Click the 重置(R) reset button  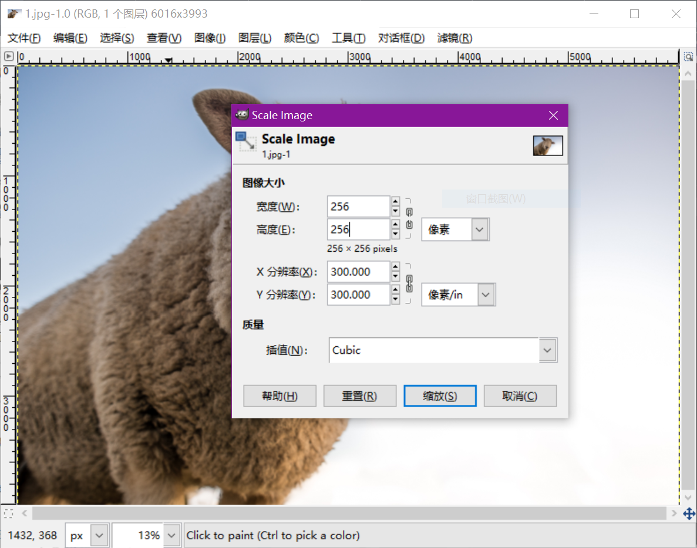point(359,396)
